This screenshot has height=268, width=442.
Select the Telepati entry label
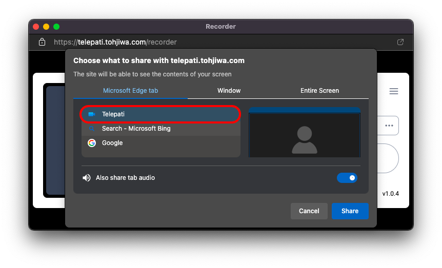[113, 114]
